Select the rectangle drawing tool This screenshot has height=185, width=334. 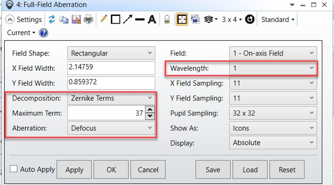coord(115,20)
